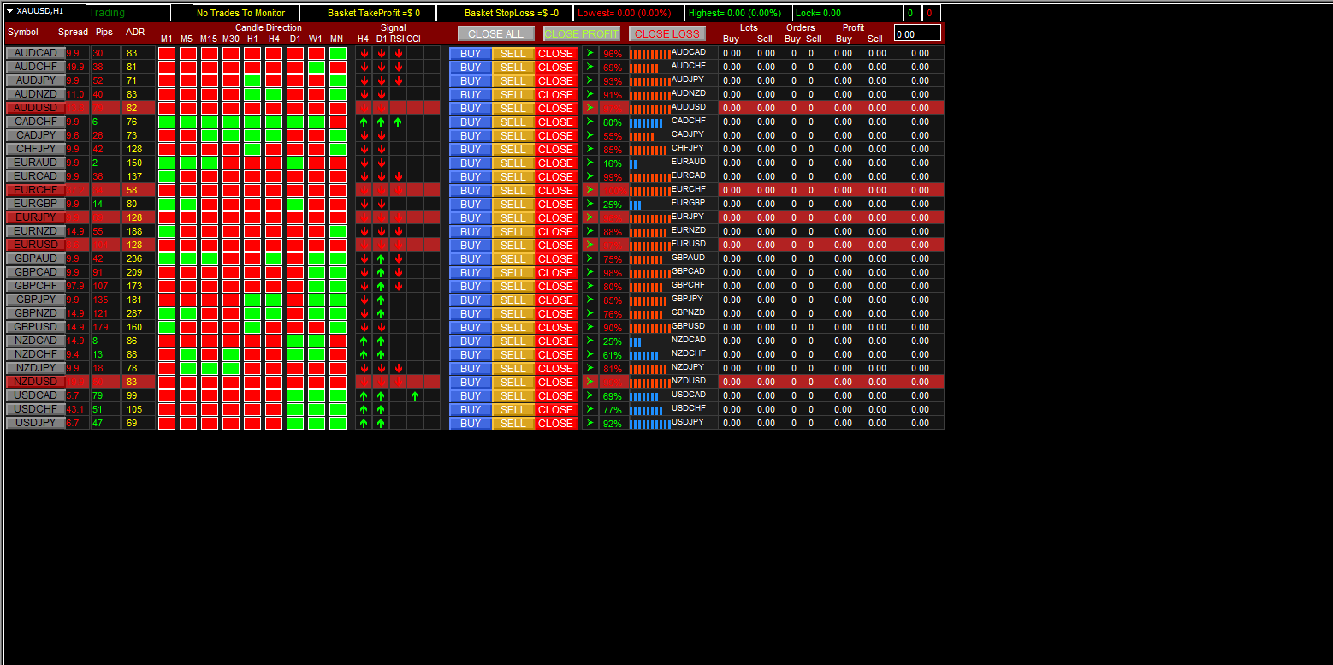
Task: Click the No Trades To Monitor box
Action: [246, 13]
